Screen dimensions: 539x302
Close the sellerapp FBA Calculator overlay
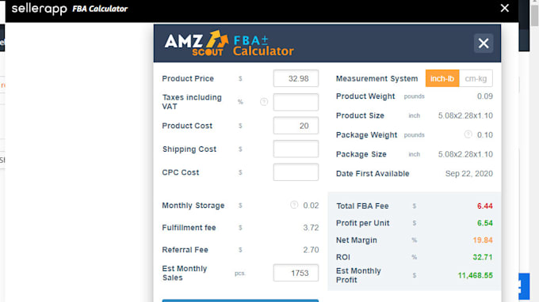click(x=504, y=8)
